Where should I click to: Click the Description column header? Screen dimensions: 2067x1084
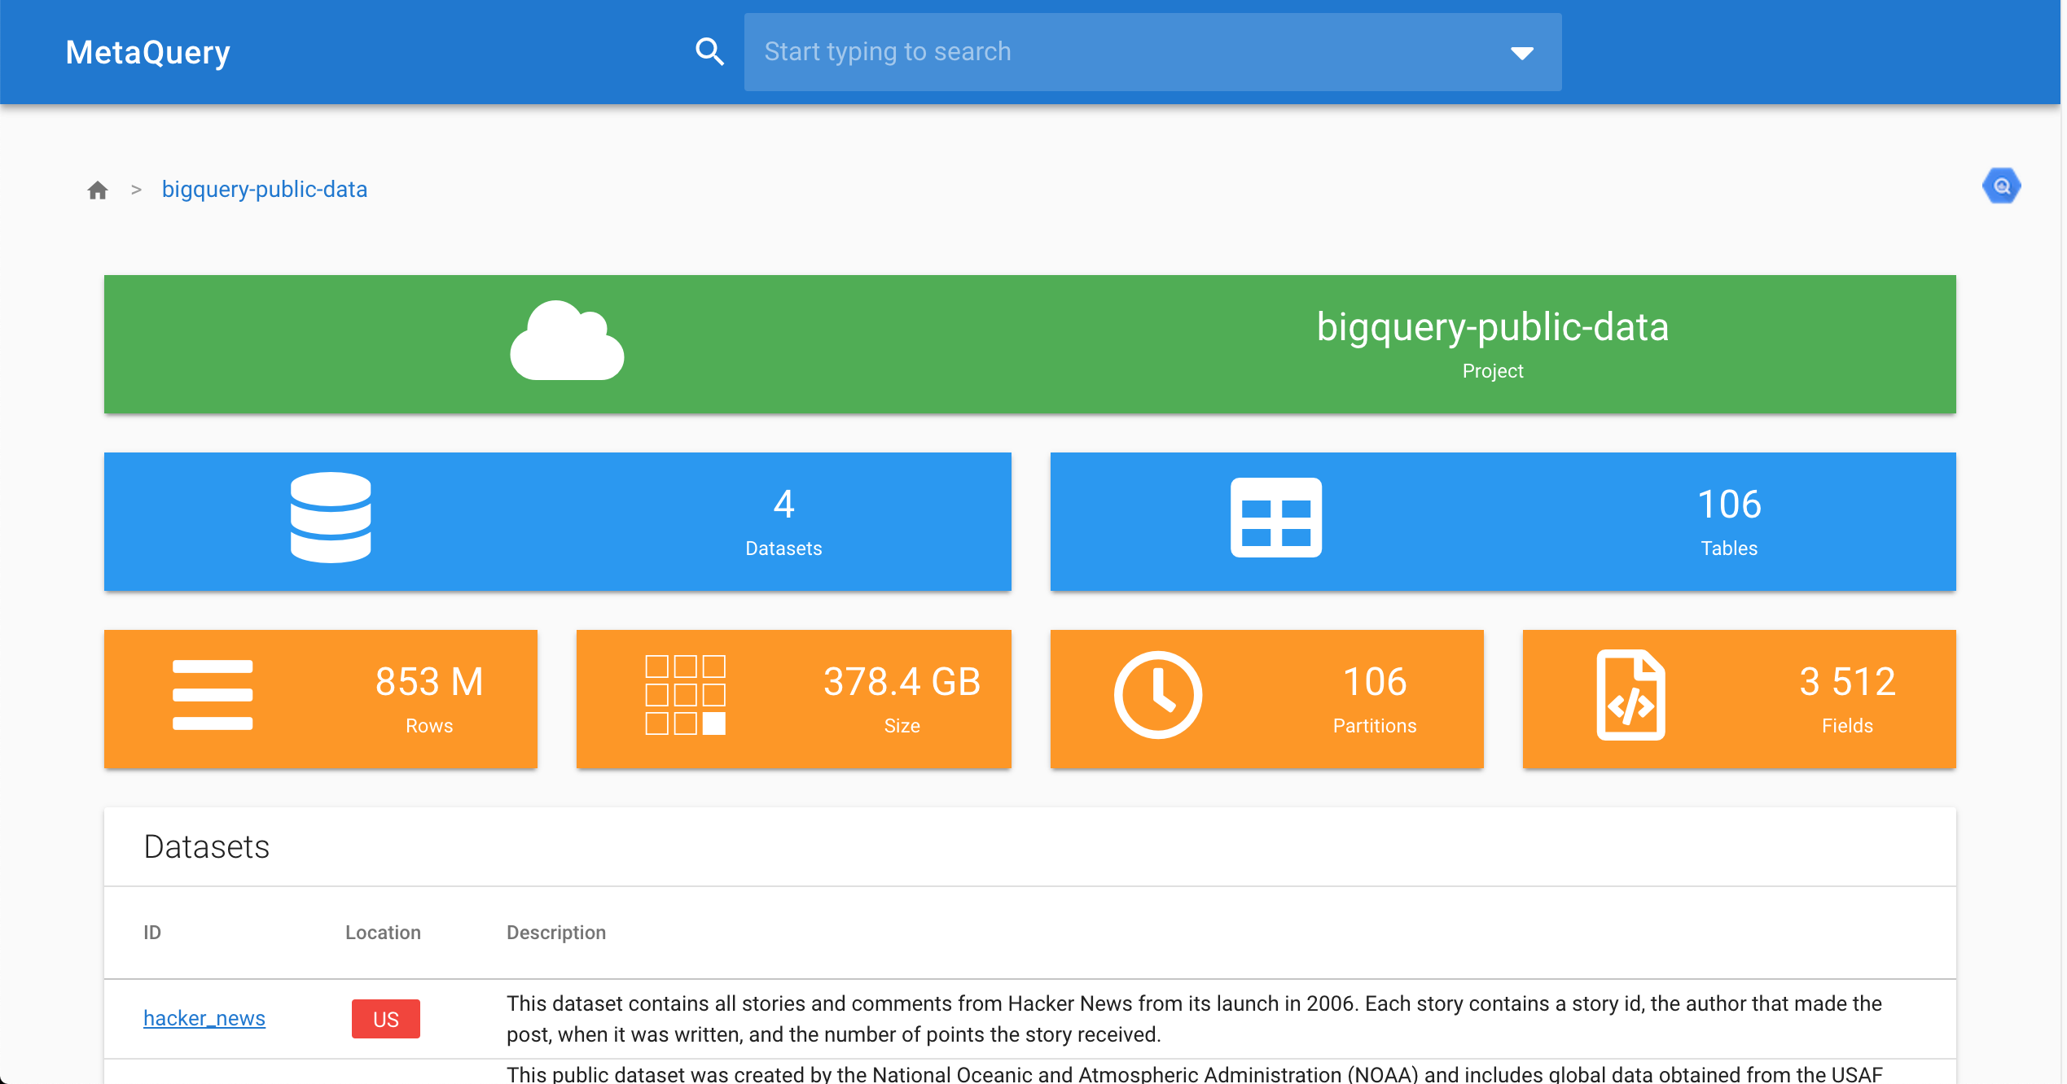click(x=556, y=933)
